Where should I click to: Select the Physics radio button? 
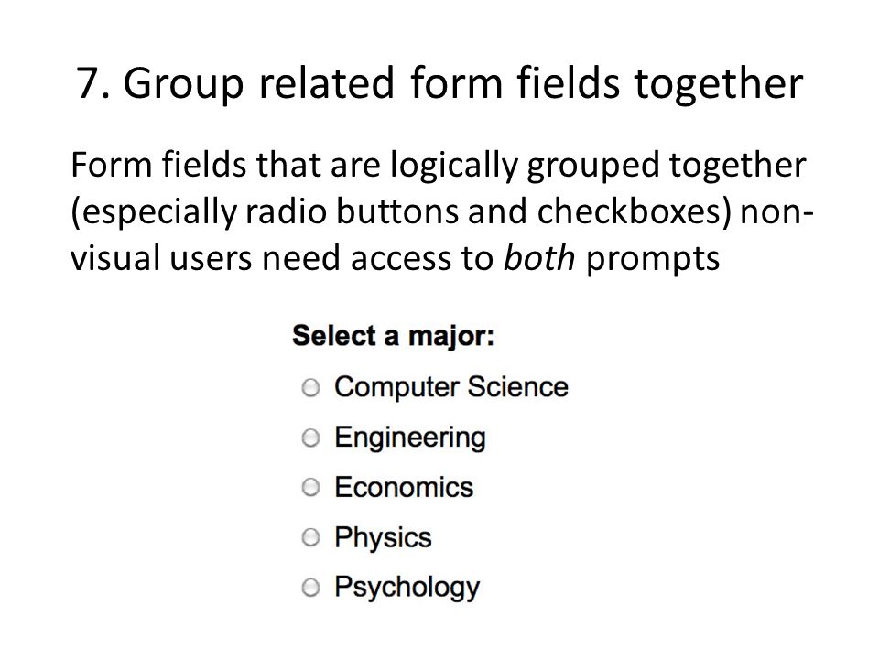pyautogui.click(x=310, y=538)
